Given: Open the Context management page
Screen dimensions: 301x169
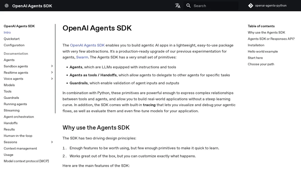Looking at the screenshot, I should 20,148.
